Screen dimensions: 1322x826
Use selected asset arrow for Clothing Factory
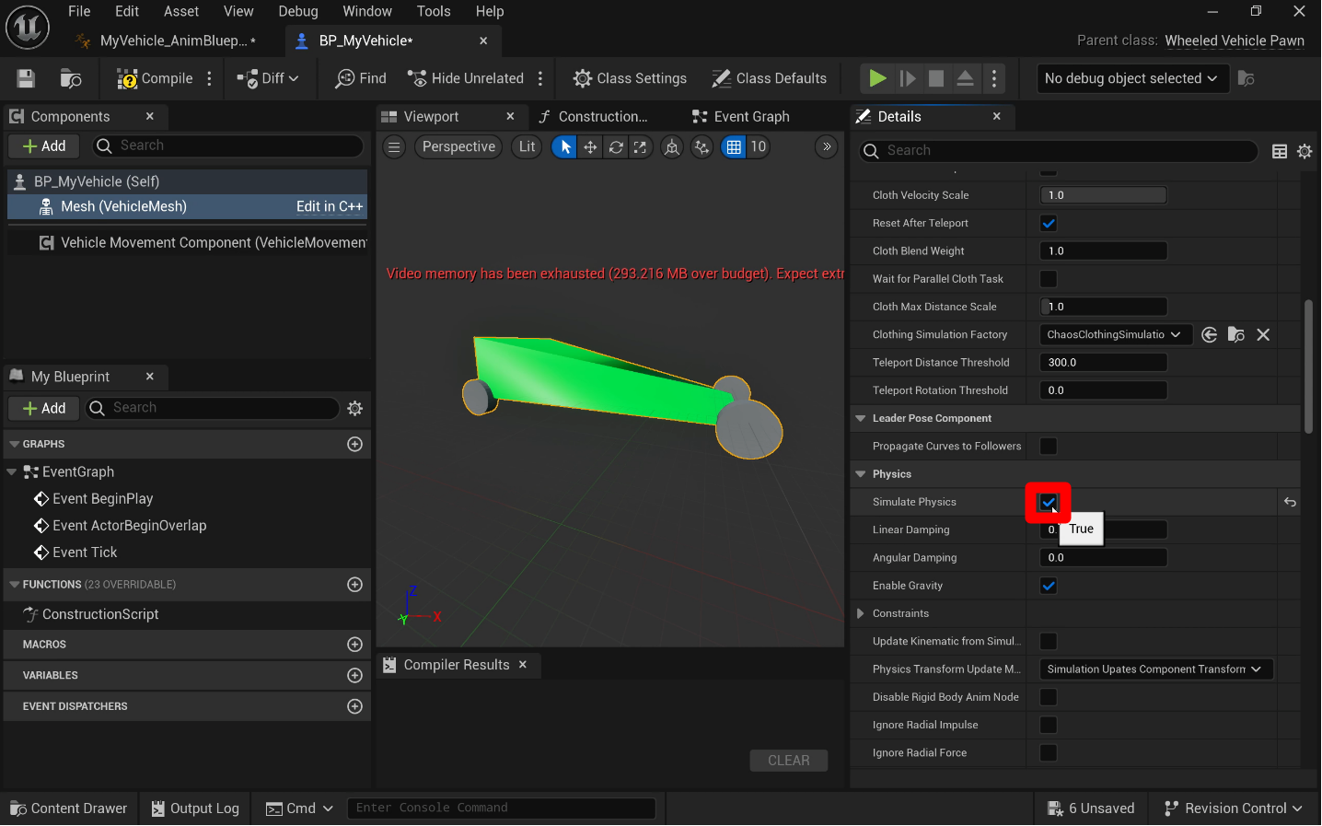click(x=1210, y=334)
